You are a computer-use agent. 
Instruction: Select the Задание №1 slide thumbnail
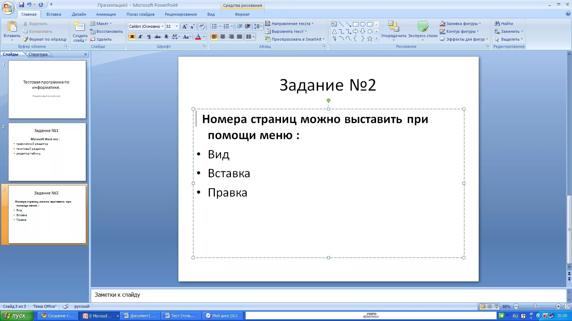tap(47, 152)
